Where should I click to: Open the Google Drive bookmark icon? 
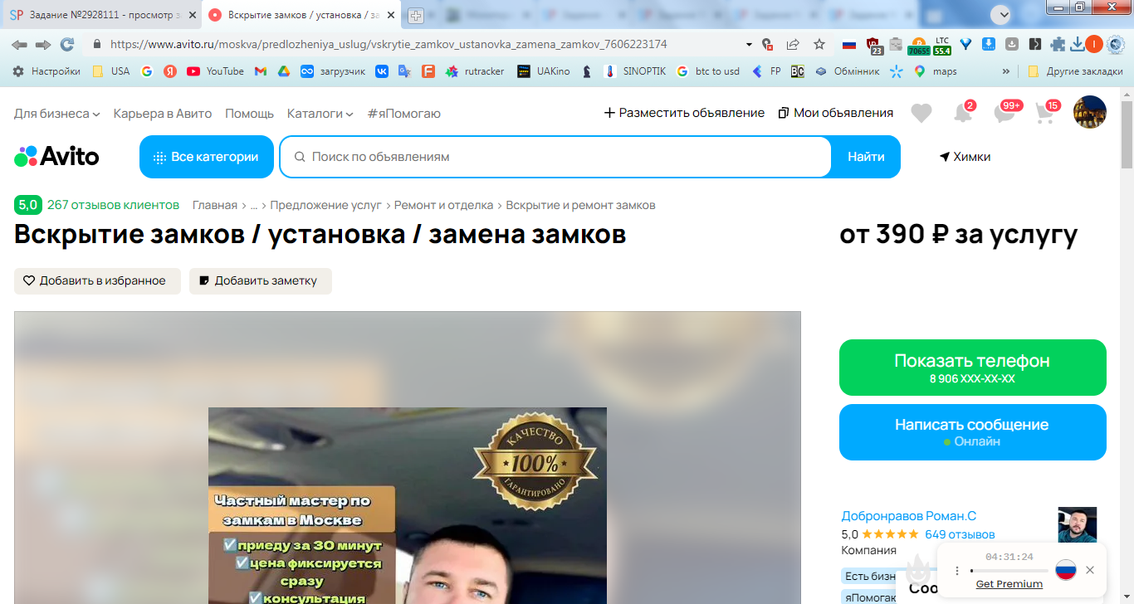click(x=283, y=71)
